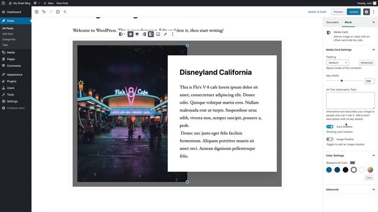The width and height of the screenshot is (378, 212).
Task: Collapse the admin sidebar menu
Action: (x=15, y=108)
